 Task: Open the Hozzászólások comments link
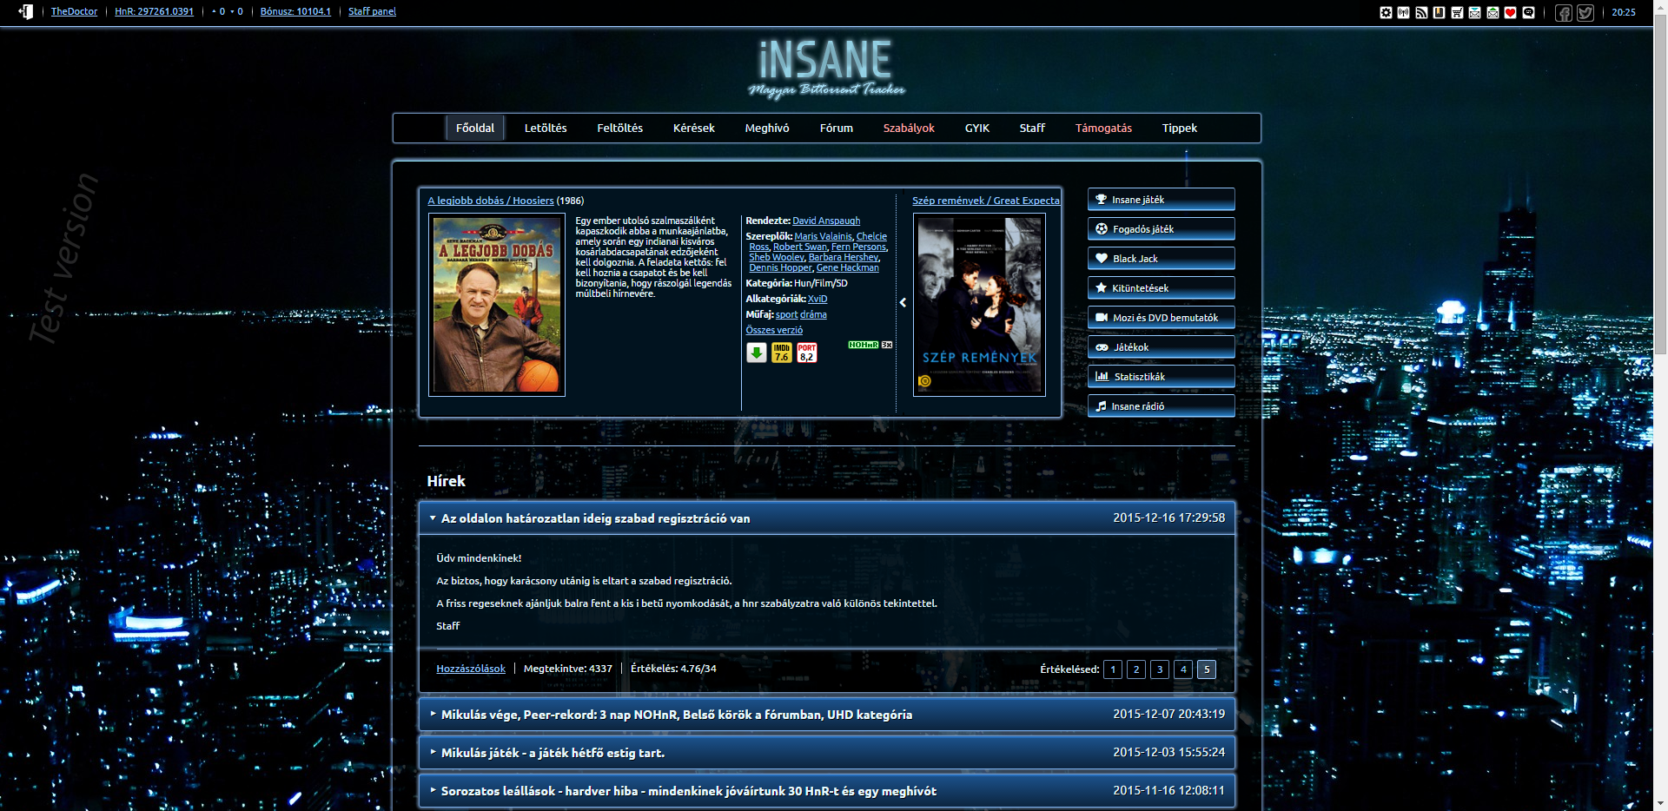point(471,669)
